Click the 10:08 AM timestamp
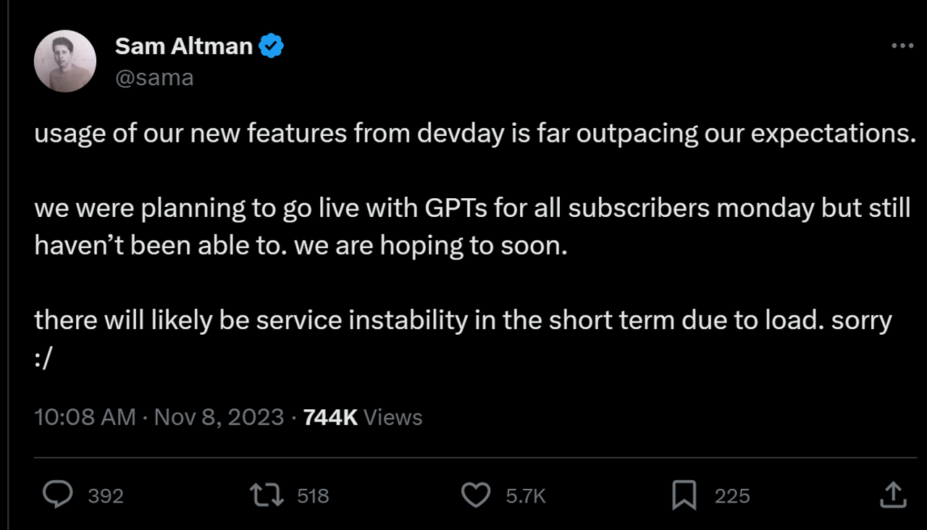 tap(85, 417)
